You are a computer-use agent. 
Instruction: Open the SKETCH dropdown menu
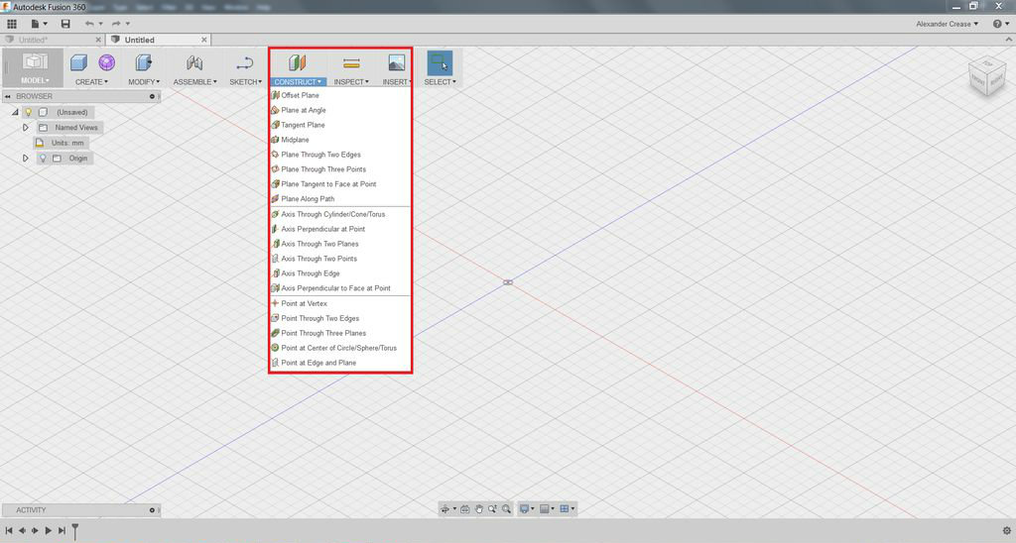pos(246,82)
